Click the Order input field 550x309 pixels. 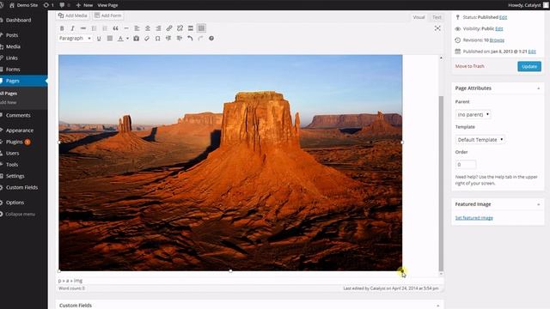tap(466, 165)
